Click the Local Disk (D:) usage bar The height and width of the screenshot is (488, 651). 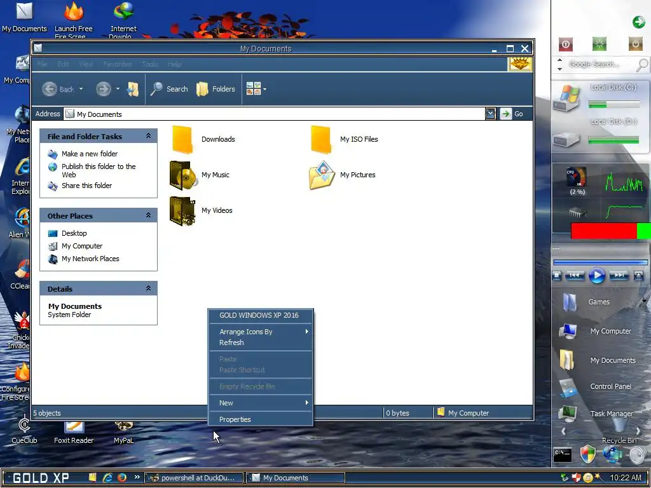(613, 140)
